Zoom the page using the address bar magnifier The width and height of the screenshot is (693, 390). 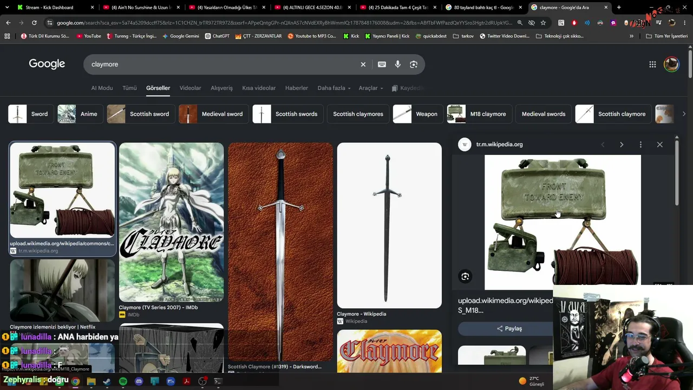coord(520,23)
